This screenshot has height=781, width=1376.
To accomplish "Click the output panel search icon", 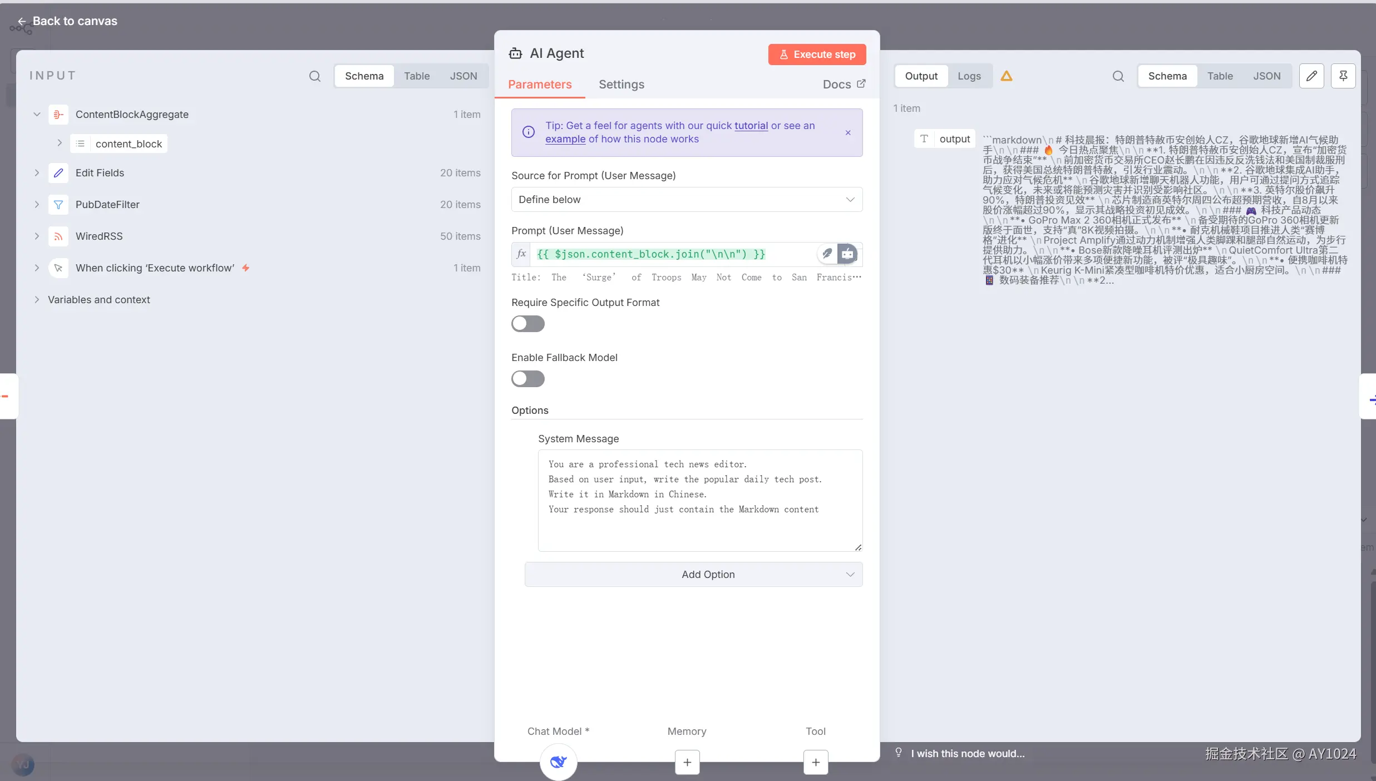I will 1118,76.
